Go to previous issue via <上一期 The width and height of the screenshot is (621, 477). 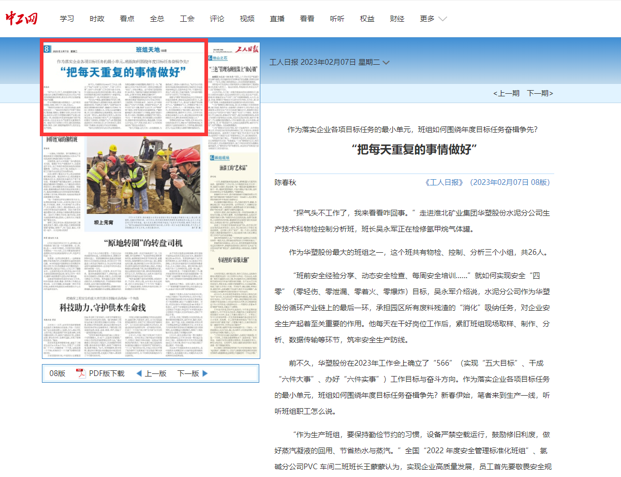click(506, 93)
